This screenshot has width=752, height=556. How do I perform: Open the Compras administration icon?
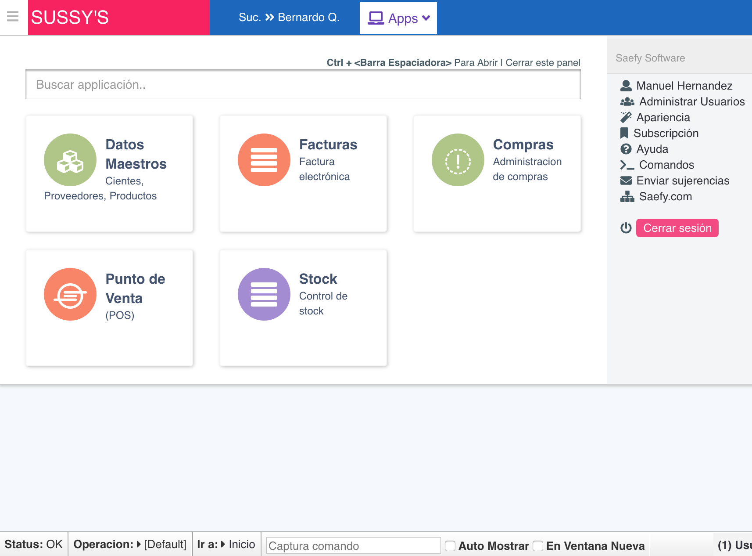pyautogui.click(x=458, y=160)
